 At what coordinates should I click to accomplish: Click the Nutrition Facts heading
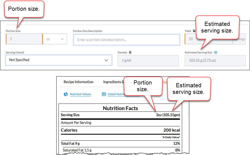120,108
